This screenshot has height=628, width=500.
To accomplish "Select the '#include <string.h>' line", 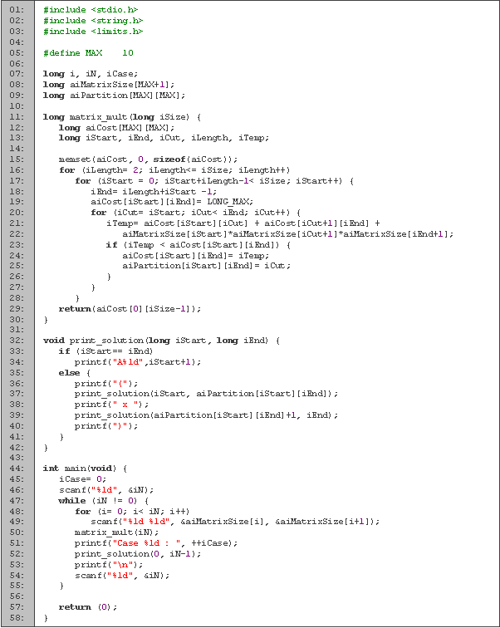I will [x=93, y=21].
